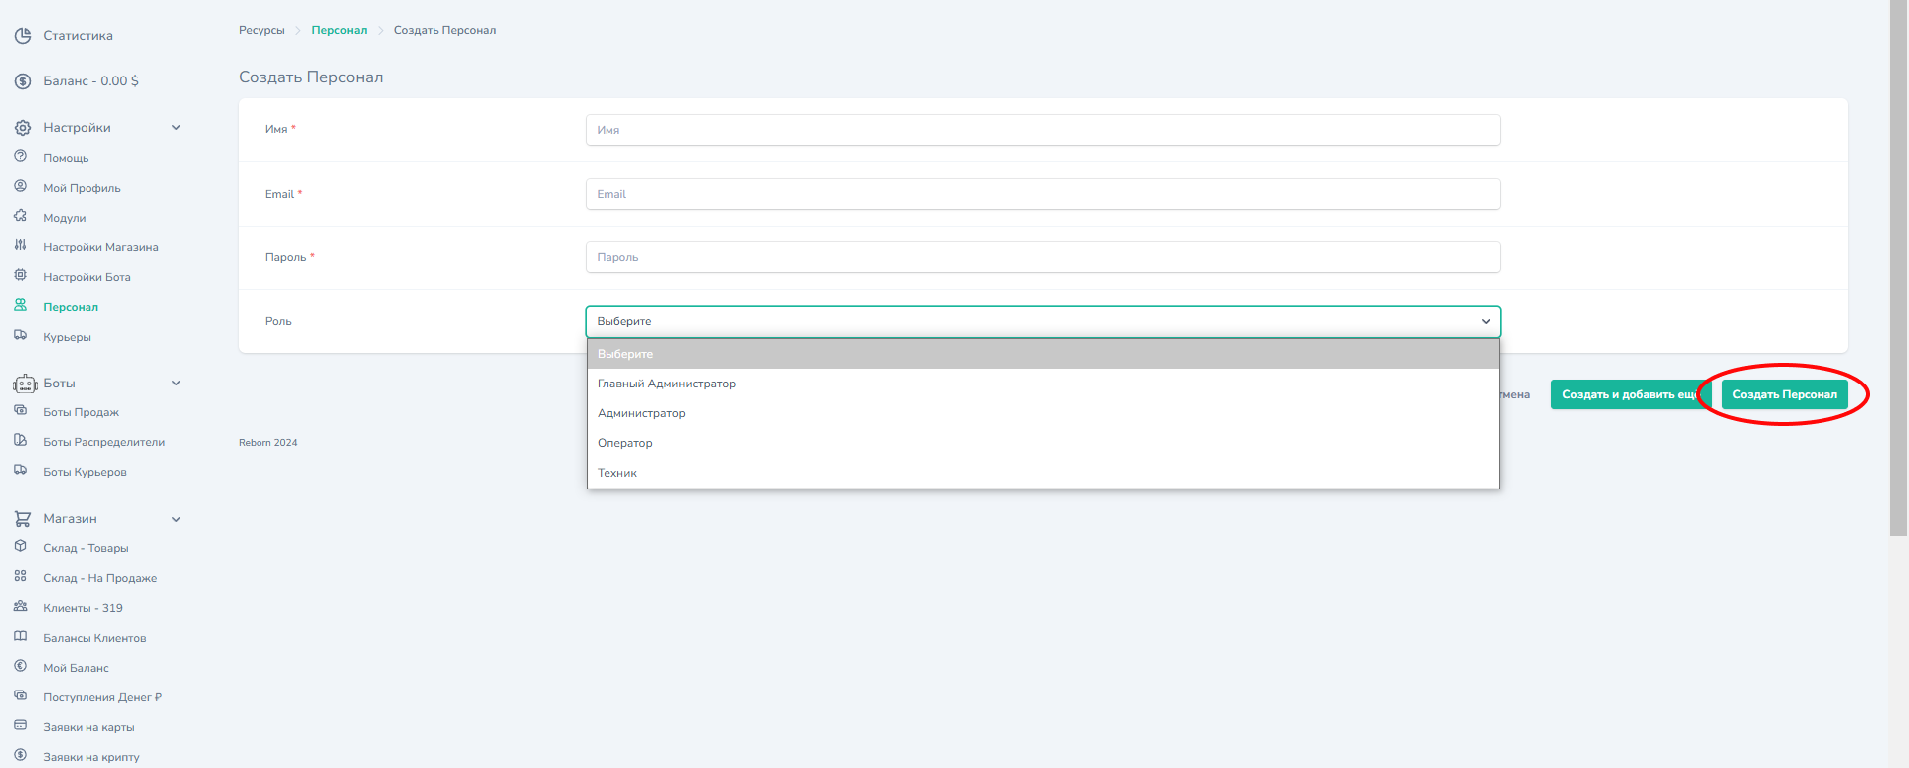The image size is (1909, 768).
Task: Click the Модули puzzle icon
Action: (x=20, y=216)
